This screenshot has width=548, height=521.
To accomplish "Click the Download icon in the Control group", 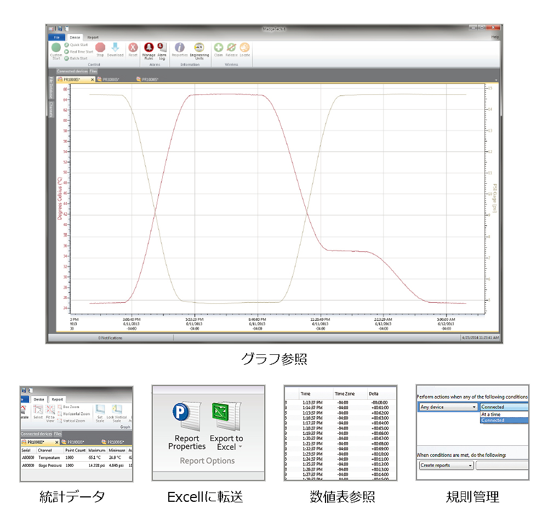I will coord(115,48).
